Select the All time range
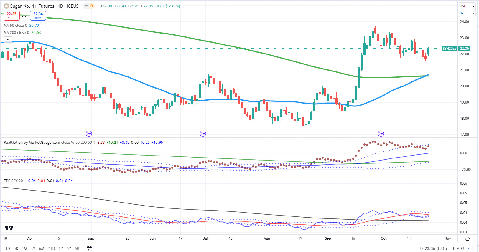The image size is (479, 252). [77, 248]
